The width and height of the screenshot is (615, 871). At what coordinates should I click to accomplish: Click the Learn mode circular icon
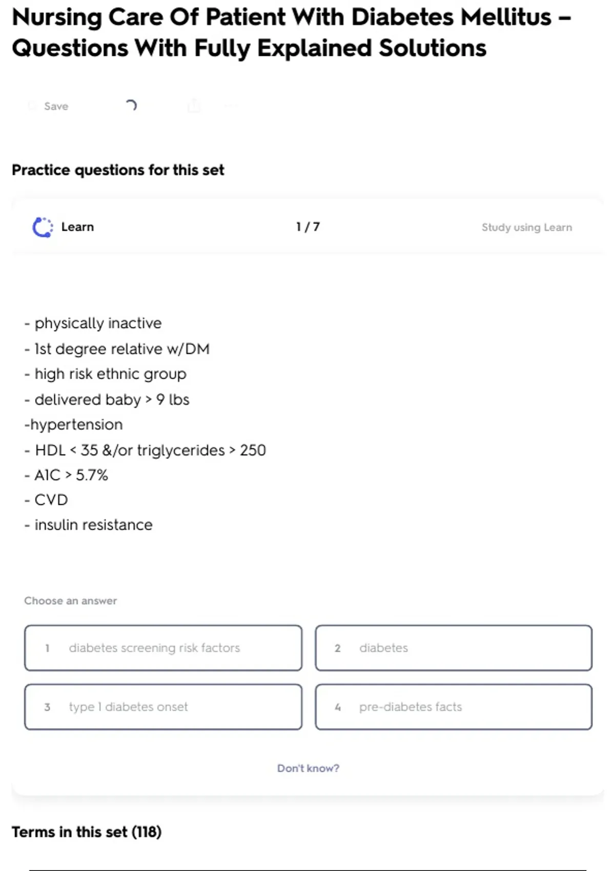tap(43, 227)
